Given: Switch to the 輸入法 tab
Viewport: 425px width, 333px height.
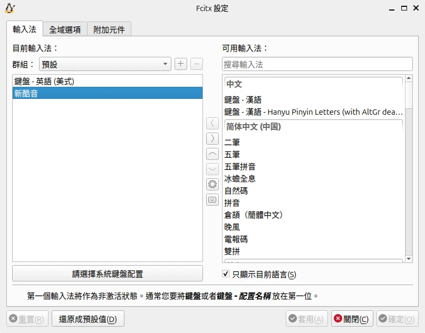Looking at the screenshot, I should [x=25, y=29].
